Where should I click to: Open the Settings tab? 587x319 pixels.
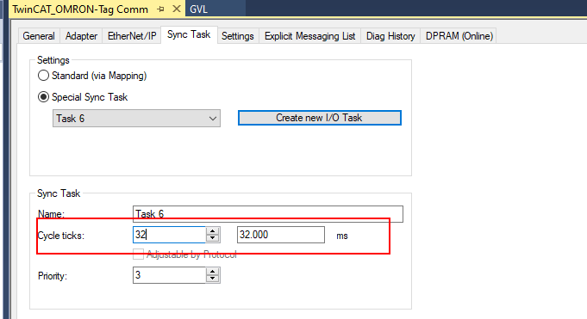pyautogui.click(x=238, y=36)
